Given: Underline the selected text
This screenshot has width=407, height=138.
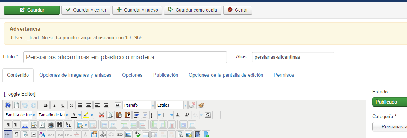Looking at the screenshot, I should tap(63, 105).
